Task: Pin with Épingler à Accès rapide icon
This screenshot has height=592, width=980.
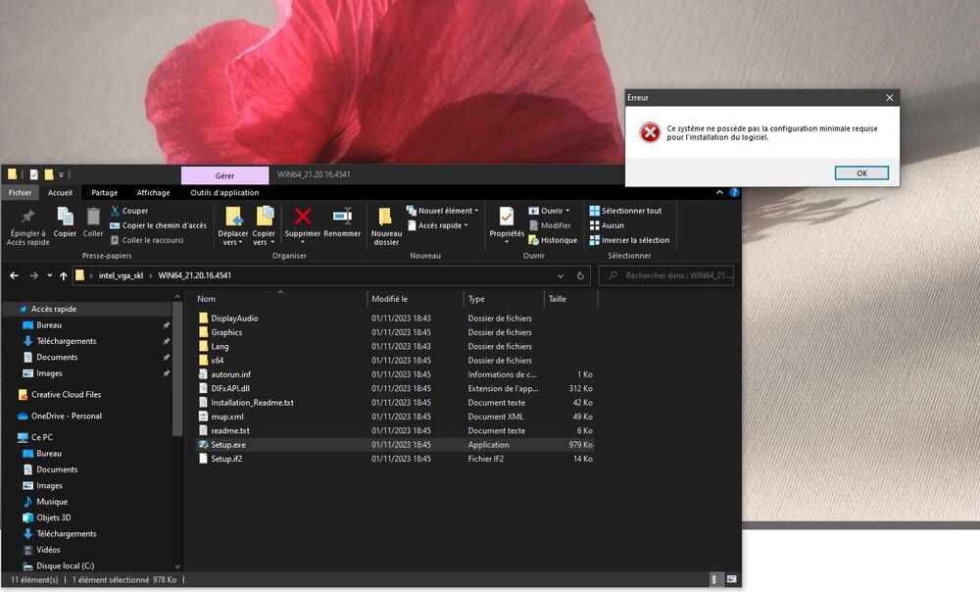Action: point(27,217)
